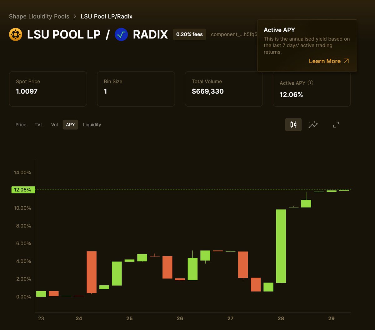Go to Shape Liquidity Pools breadcrumb
The width and height of the screenshot is (375, 330).
point(39,16)
